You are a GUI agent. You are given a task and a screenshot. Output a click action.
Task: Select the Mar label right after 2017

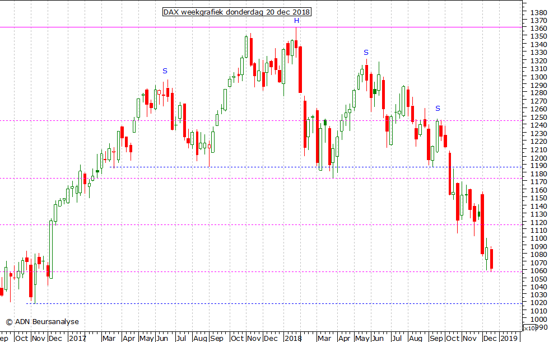pyautogui.click(x=109, y=338)
